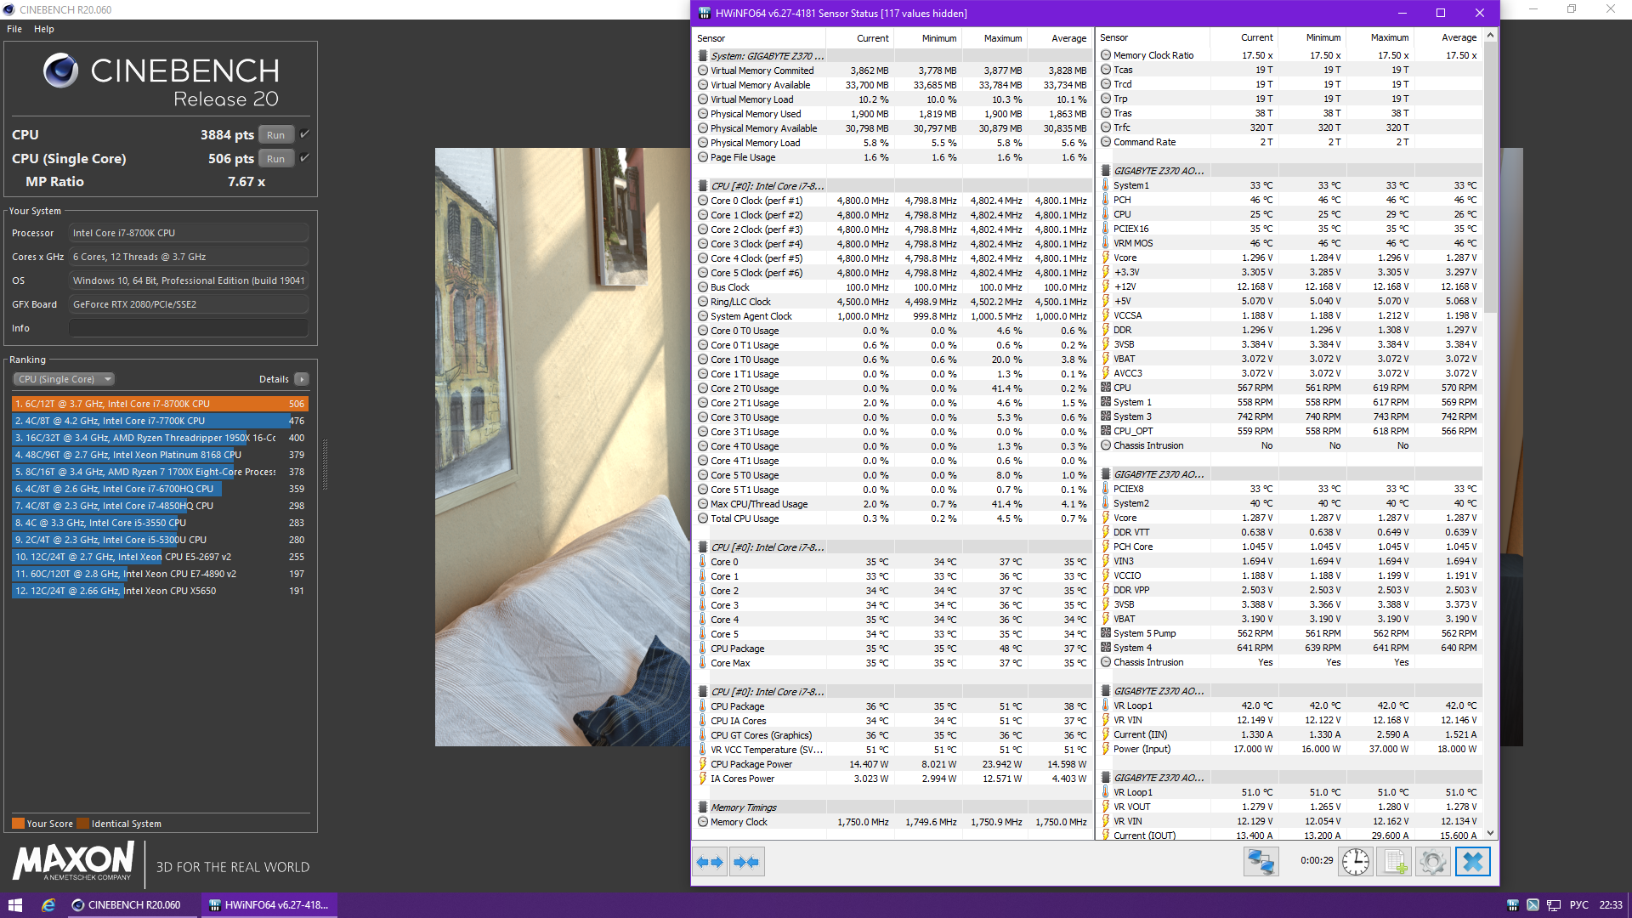Image resolution: width=1632 pixels, height=918 pixels.
Task: Open the CPU (Single Core) ranking dropdown
Action: point(64,379)
